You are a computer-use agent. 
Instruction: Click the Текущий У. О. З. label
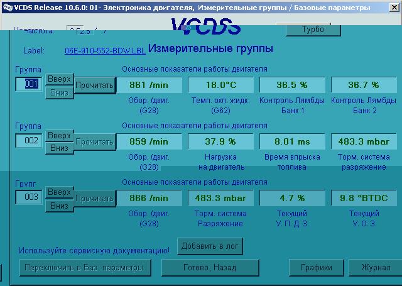364,219
